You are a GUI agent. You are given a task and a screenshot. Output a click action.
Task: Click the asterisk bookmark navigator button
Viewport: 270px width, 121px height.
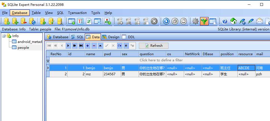coord(126,46)
